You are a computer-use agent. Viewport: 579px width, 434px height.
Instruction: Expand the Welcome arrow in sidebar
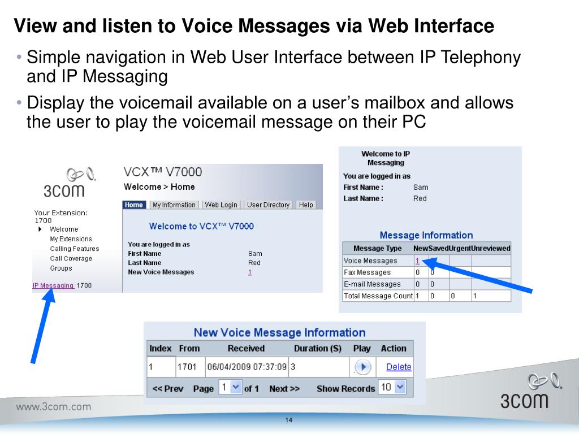(x=40, y=229)
